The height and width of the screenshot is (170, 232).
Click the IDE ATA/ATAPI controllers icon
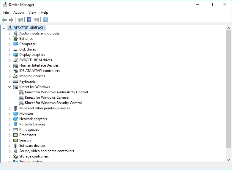click(x=15, y=71)
